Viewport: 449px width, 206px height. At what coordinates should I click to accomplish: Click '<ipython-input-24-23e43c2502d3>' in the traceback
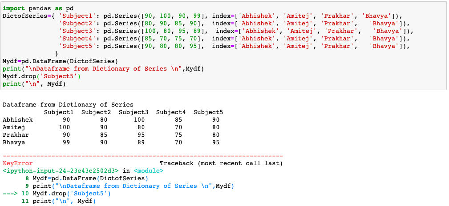[61, 171]
